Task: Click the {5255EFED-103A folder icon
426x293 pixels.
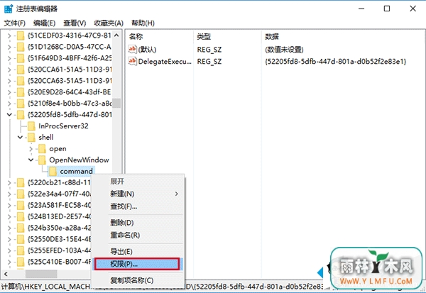Action: 21,250
